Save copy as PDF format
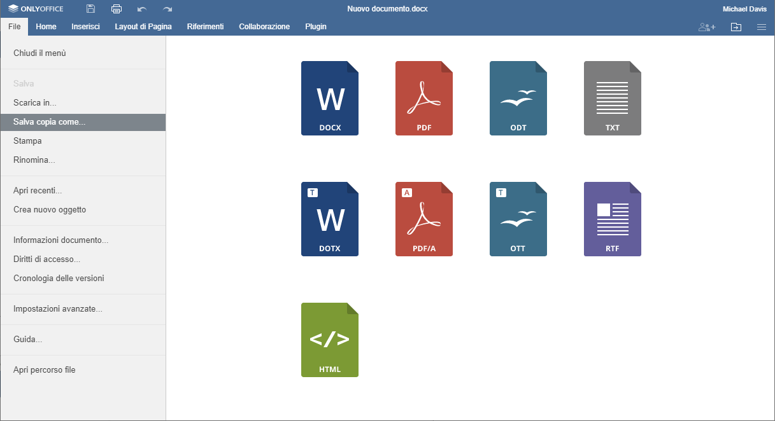775x421 pixels. point(424,98)
